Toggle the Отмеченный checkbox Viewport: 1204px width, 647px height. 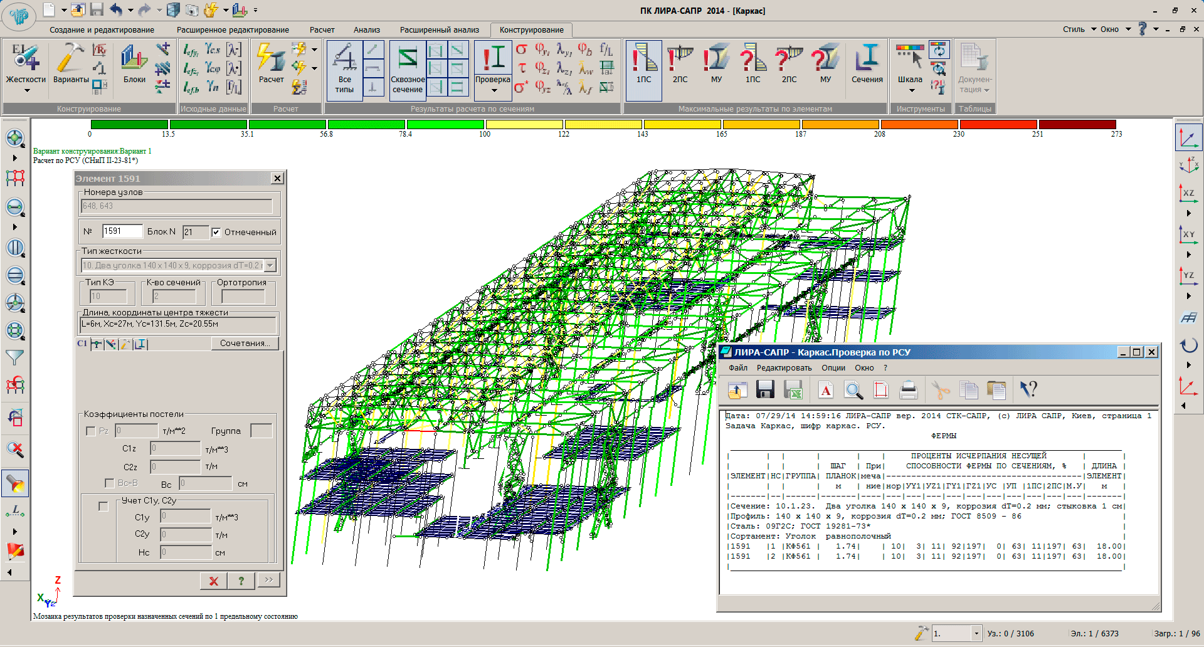click(x=216, y=233)
